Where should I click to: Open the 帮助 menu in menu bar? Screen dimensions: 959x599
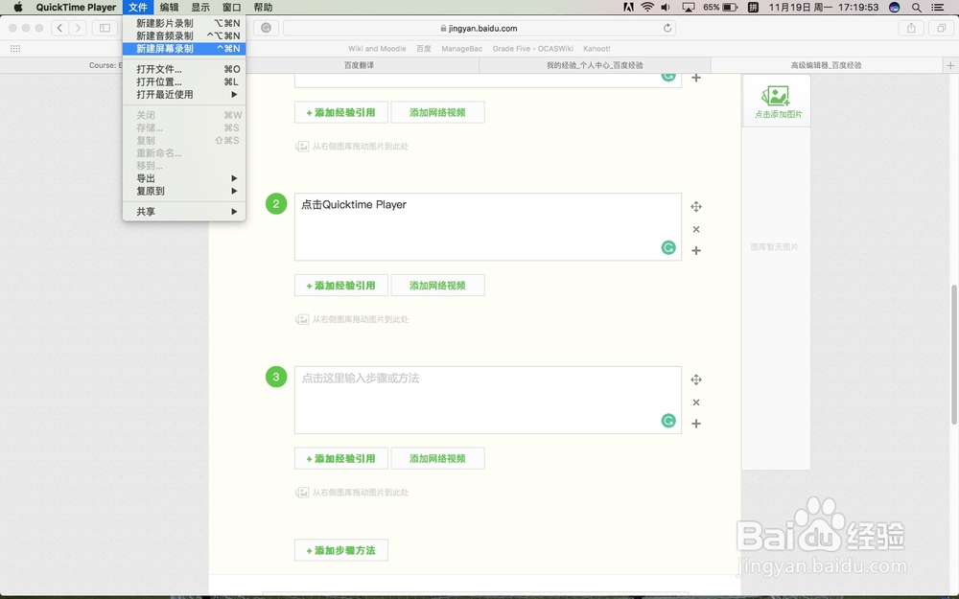tap(263, 8)
